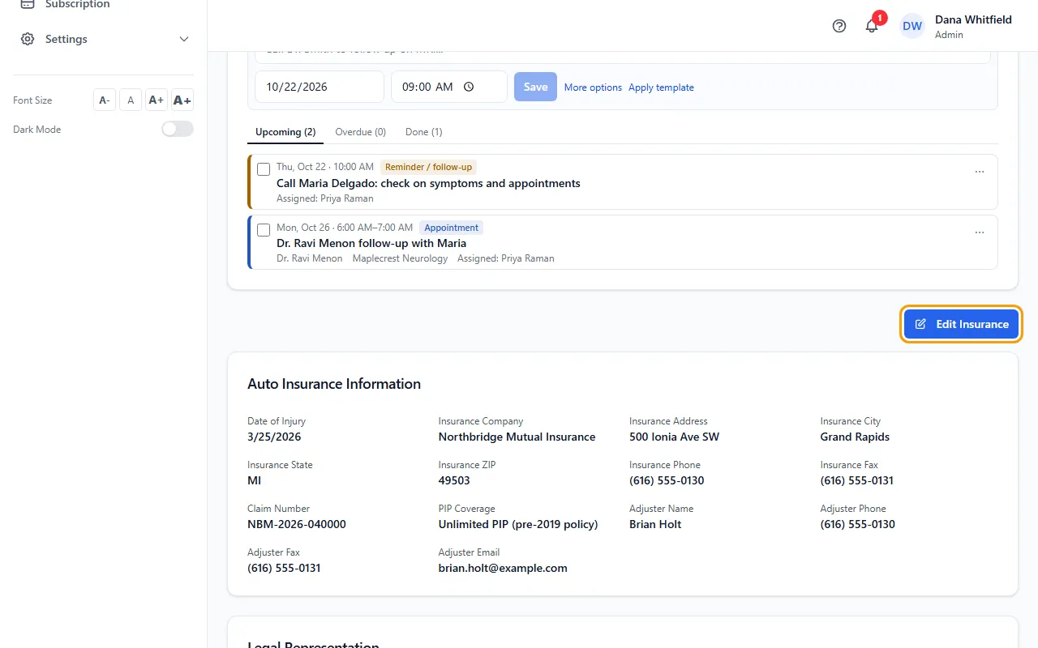Click the date field showing 10/22/2026
The height and width of the screenshot is (648, 1038).
[320, 87]
